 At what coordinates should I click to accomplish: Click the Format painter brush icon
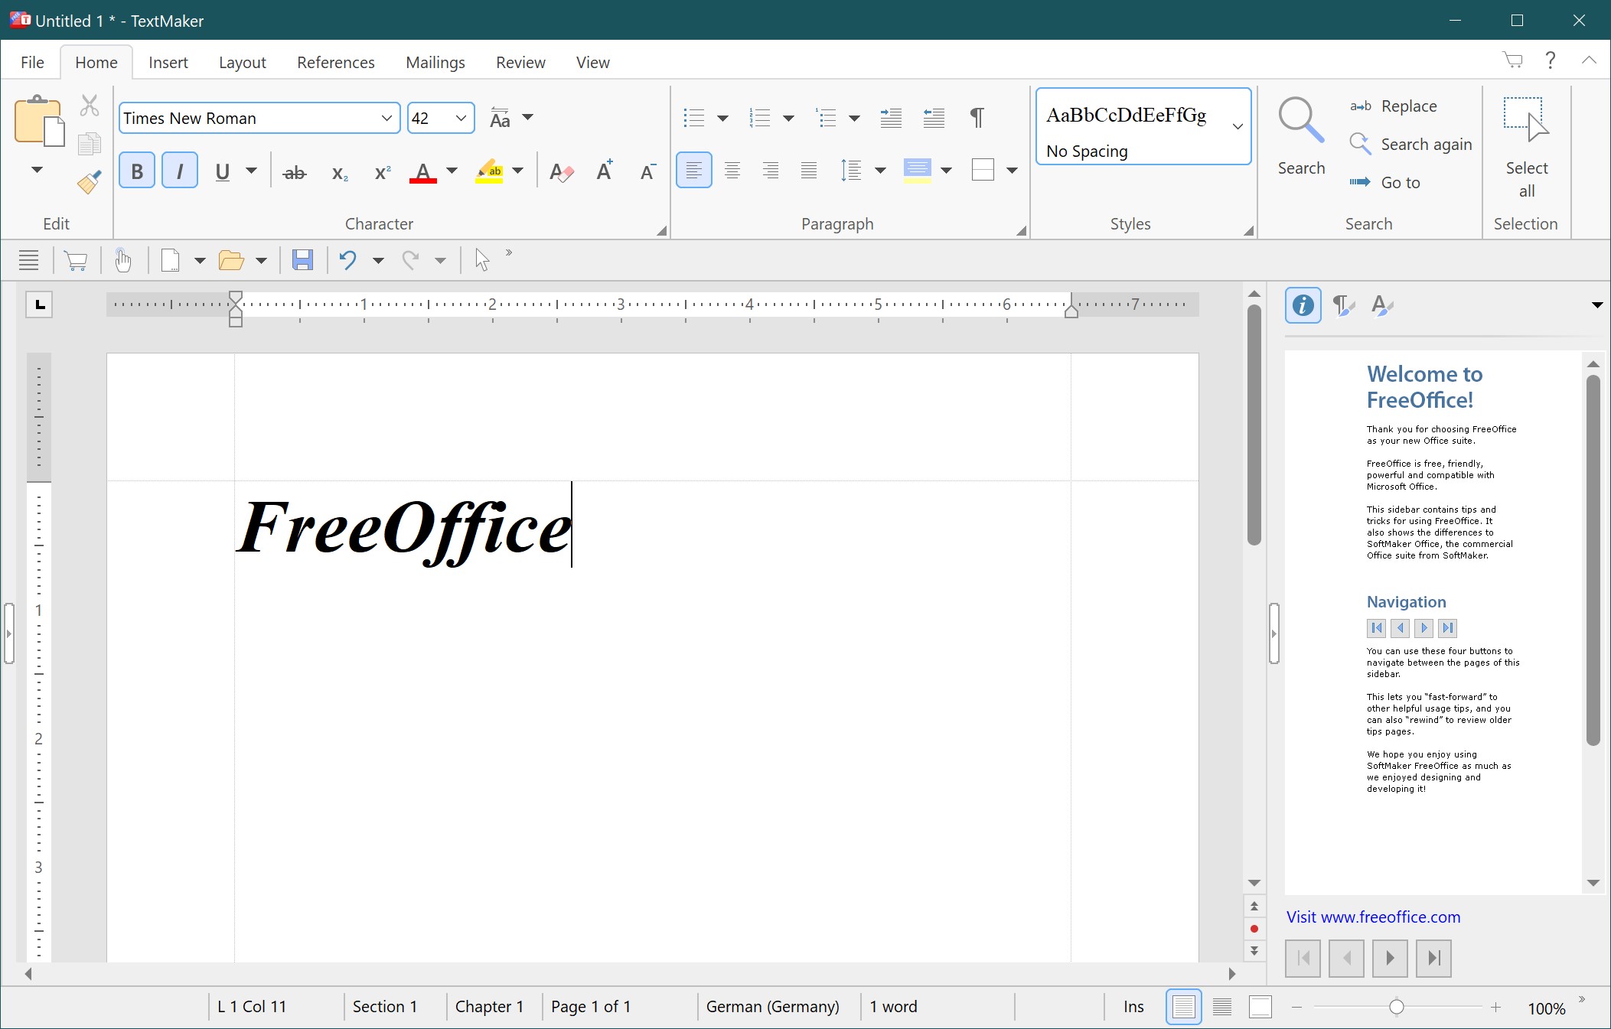tap(90, 182)
